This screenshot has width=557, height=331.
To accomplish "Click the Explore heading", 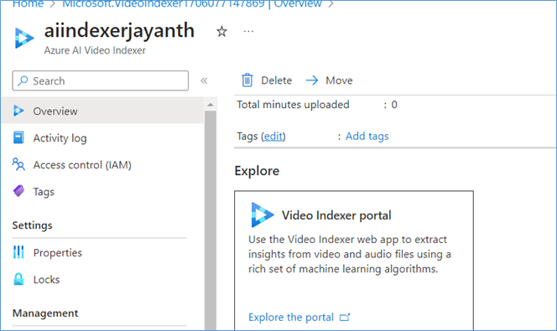I will (x=257, y=171).
